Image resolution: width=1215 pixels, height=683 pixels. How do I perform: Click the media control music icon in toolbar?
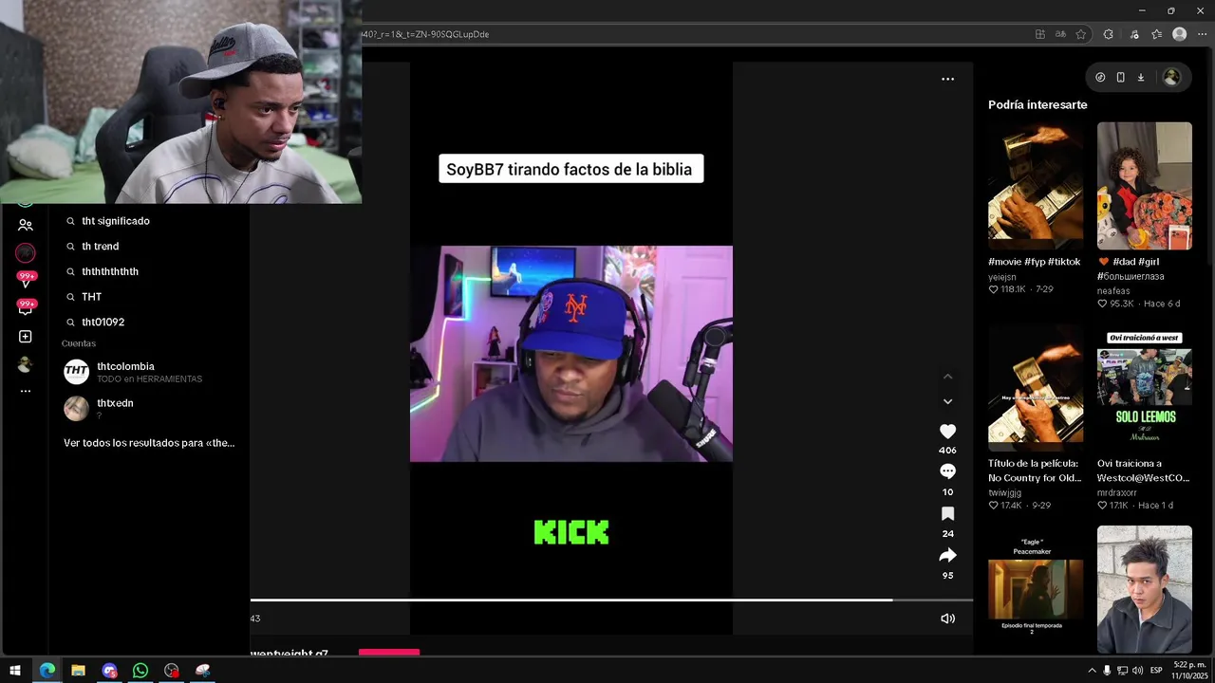click(x=1133, y=34)
